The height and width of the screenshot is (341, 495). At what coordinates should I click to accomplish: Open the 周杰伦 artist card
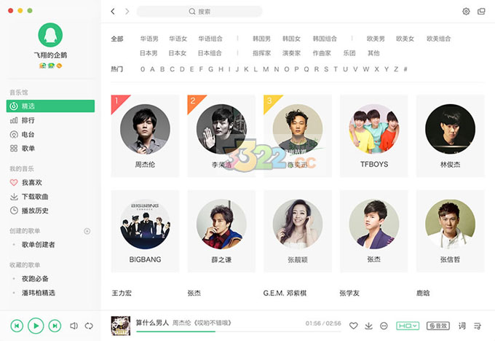(x=145, y=136)
